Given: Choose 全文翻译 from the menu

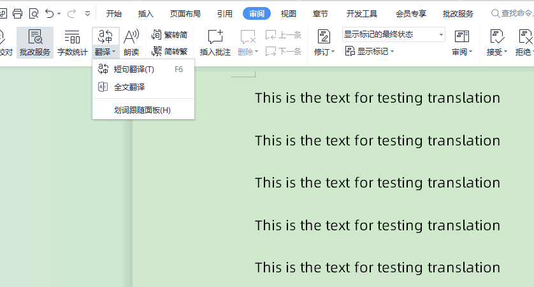Looking at the screenshot, I should click(x=143, y=87).
